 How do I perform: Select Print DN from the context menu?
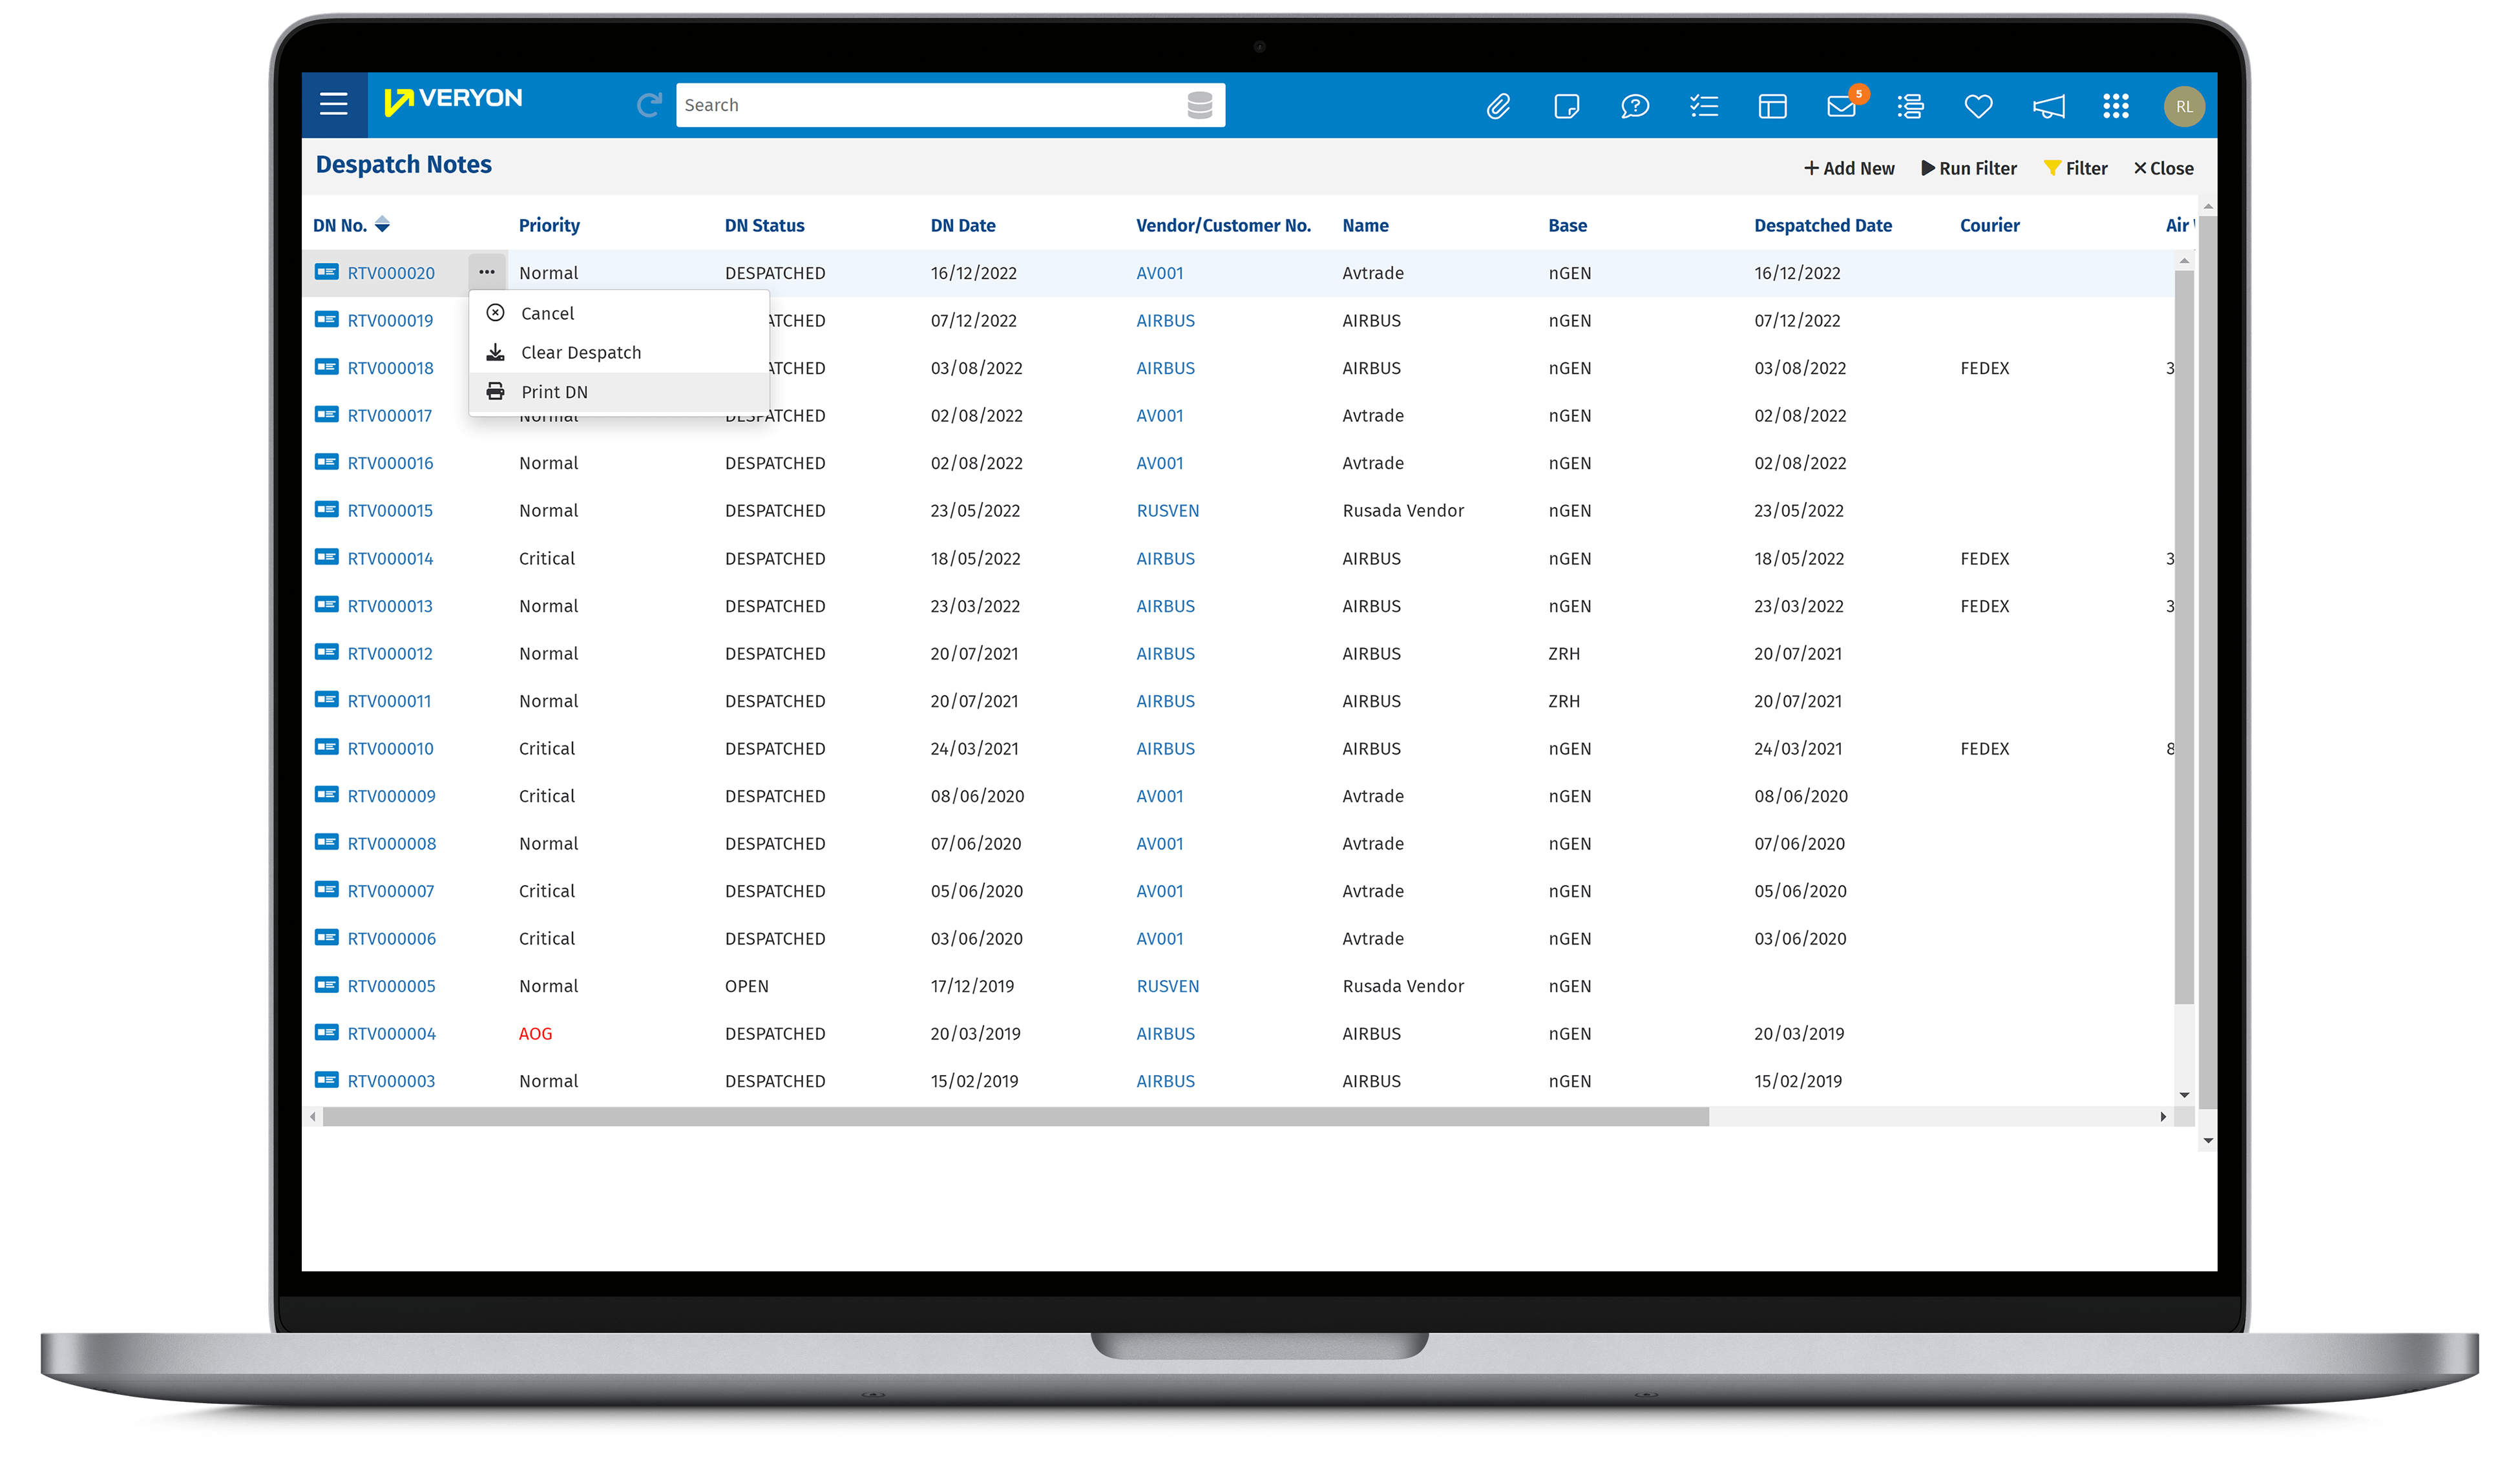pyautogui.click(x=554, y=391)
